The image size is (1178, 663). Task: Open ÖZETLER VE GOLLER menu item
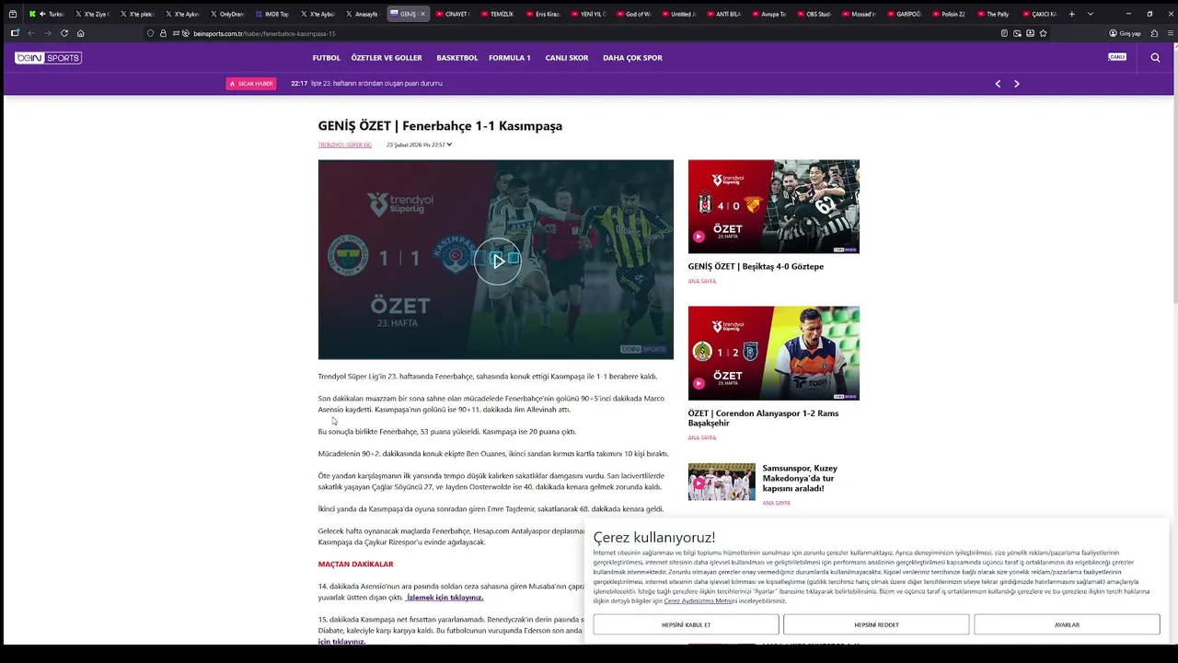[x=387, y=58]
